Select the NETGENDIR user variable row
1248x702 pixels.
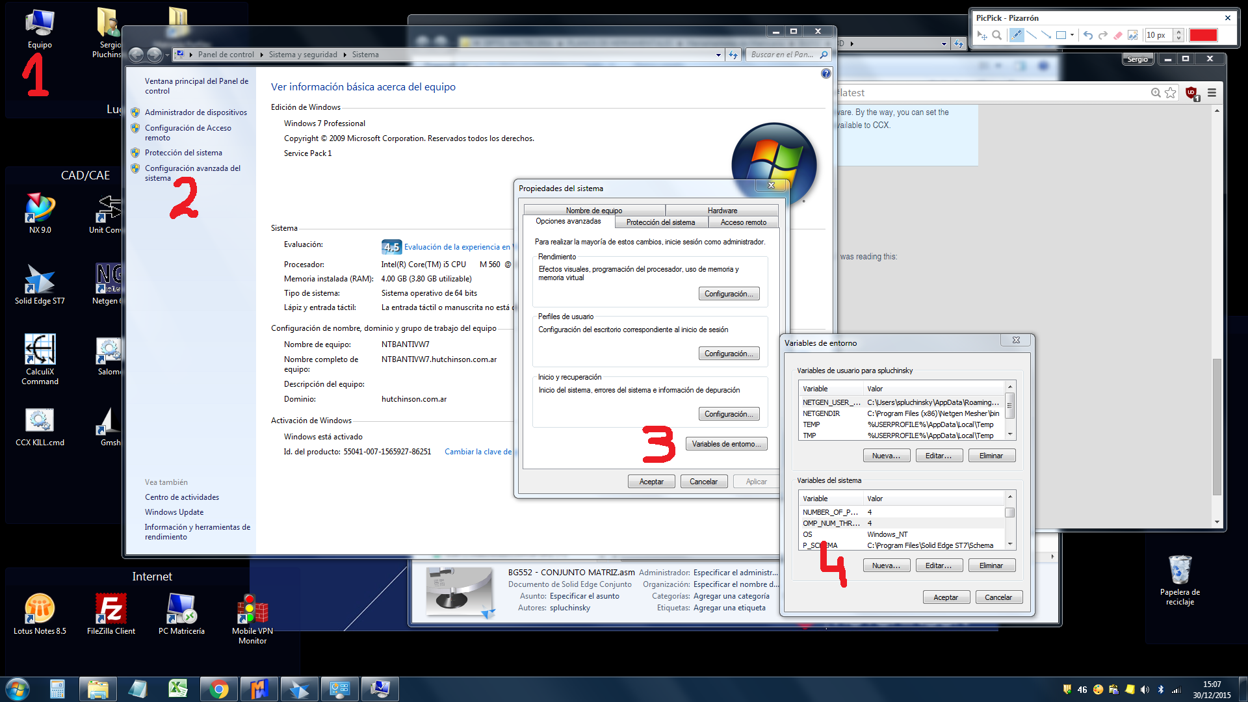tap(902, 413)
